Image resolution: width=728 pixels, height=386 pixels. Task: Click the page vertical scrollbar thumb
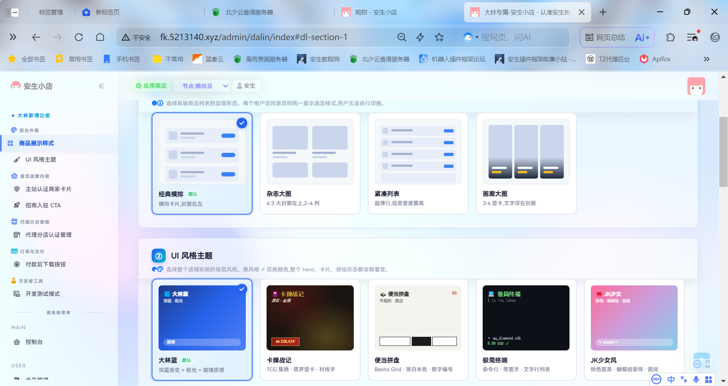pyautogui.click(x=723, y=152)
